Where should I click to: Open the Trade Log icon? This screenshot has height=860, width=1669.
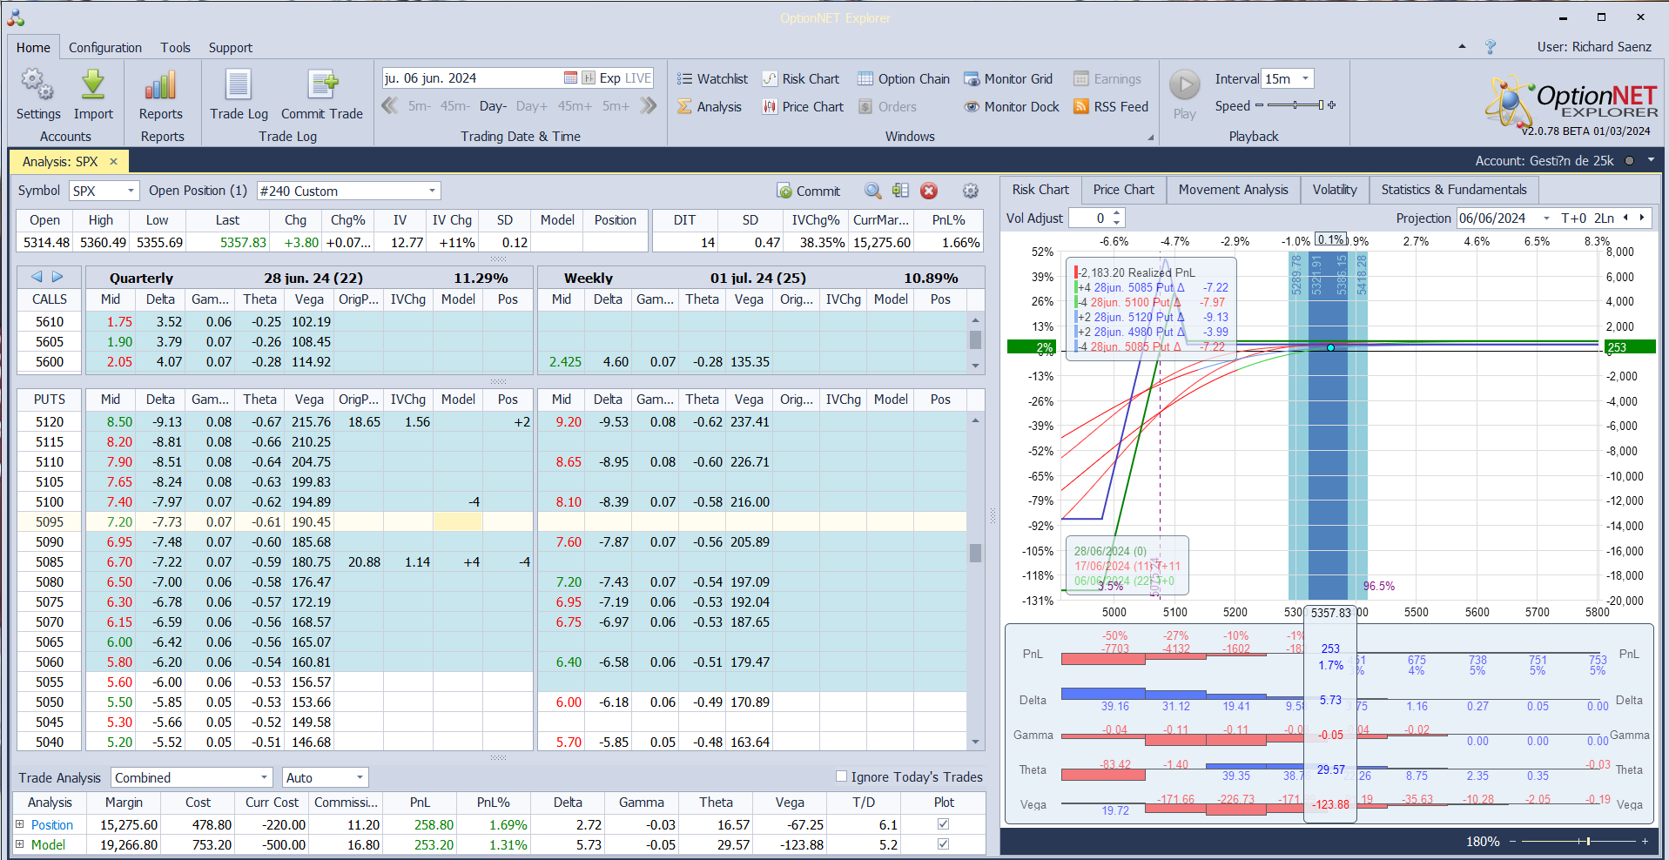coord(239,85)
